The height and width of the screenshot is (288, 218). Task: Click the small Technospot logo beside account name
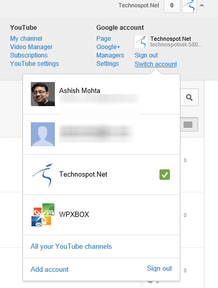141,42
